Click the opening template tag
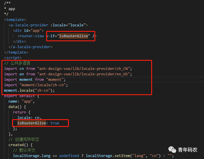 tap(15, 20)
